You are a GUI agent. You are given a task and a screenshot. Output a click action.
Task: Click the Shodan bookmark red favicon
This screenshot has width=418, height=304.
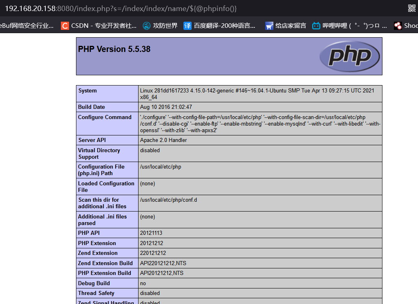coord(398,26)
